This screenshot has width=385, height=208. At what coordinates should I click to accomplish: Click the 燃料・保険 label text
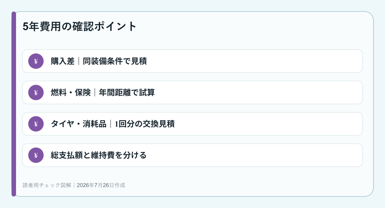click(71, 92)
